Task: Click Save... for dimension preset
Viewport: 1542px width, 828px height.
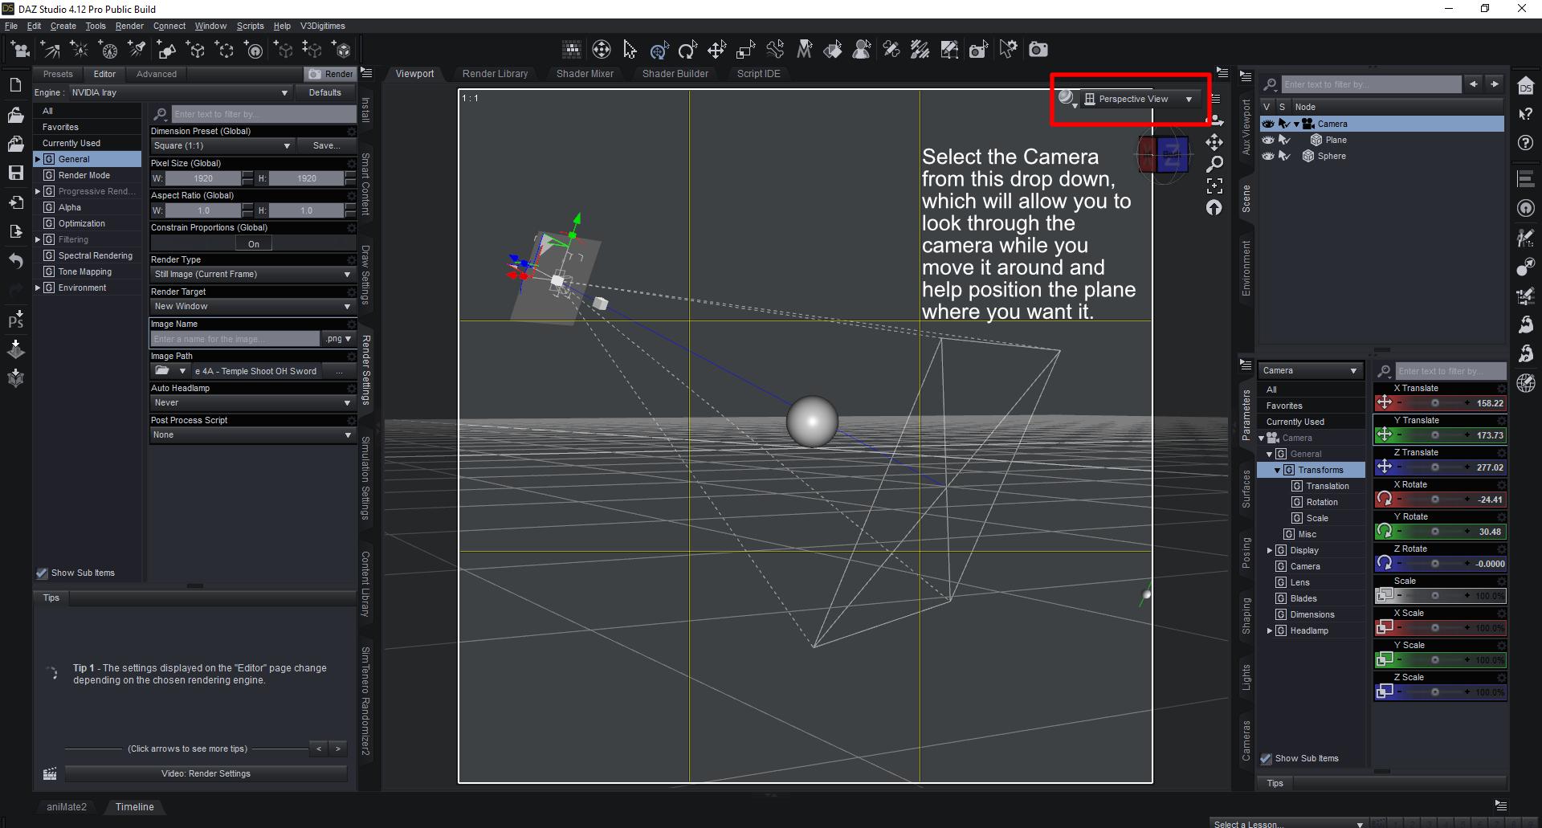Action: tap(326, 146)
